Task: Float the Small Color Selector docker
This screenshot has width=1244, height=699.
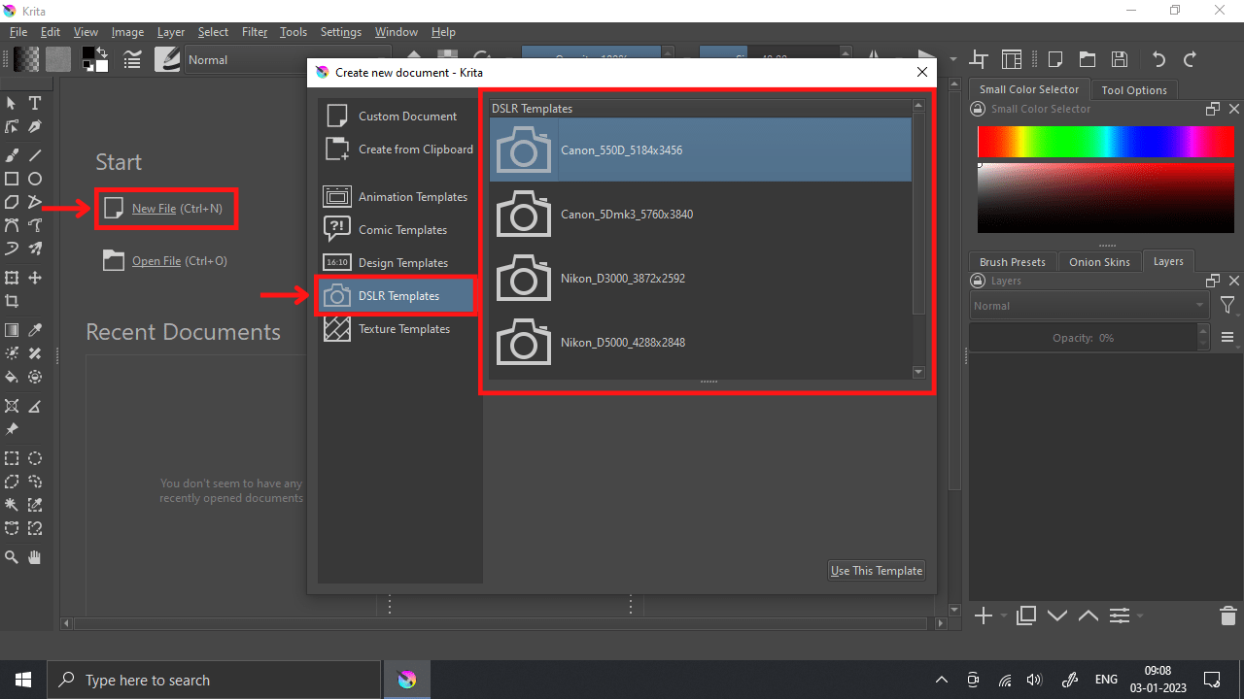Action: [x=1213, y=109]
